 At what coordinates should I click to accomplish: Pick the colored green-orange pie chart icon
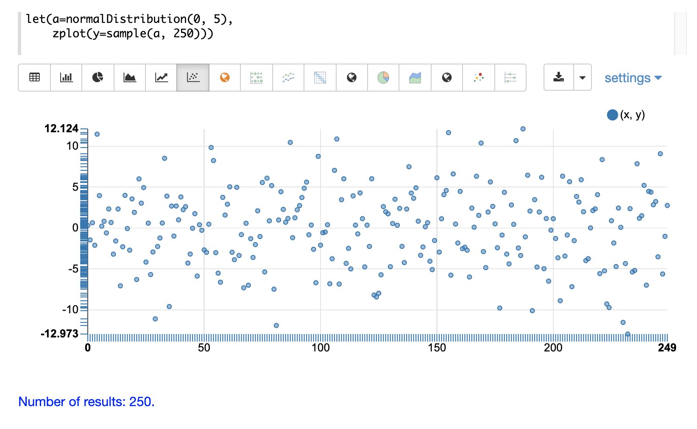point(383,78)
